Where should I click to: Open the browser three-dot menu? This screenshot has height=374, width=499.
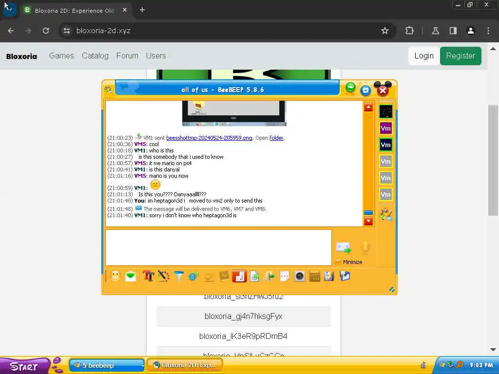tap(488, 31)
